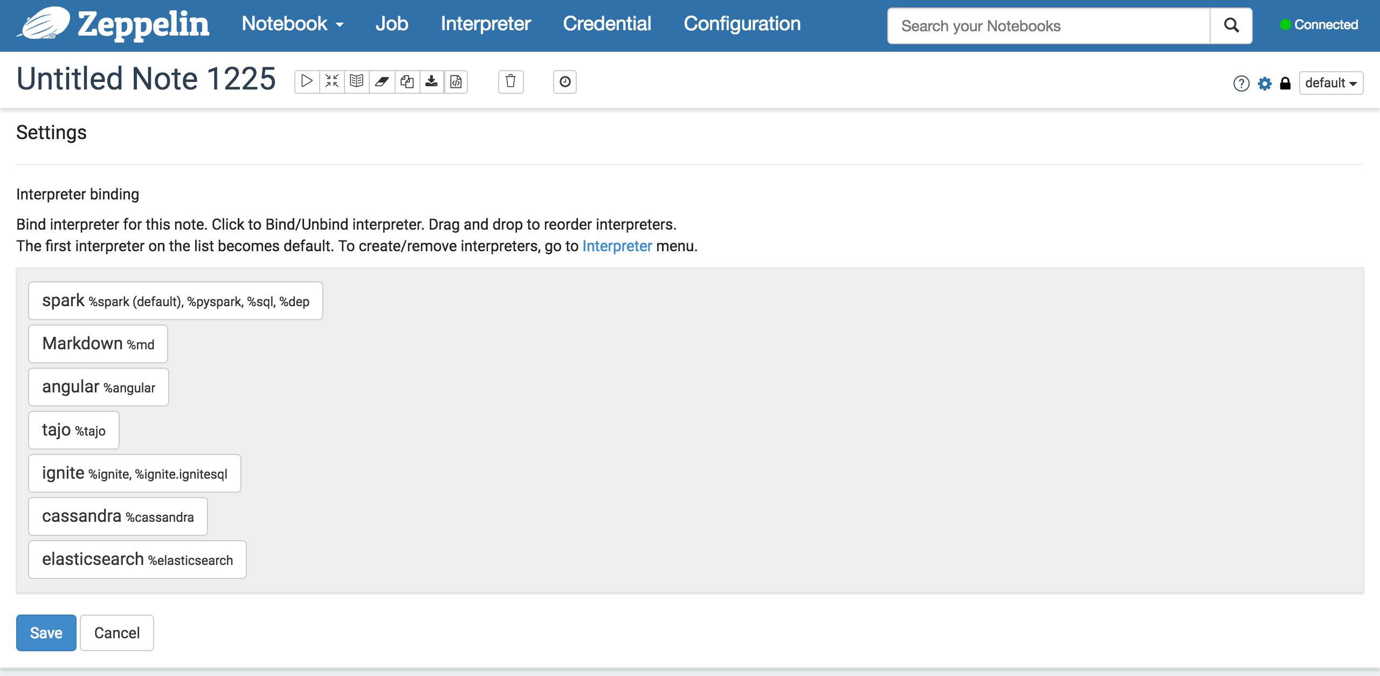Screen dimensions: 1380x676
Task: Run all paragraphs with the play icon
Action: [x=307, y=82]
